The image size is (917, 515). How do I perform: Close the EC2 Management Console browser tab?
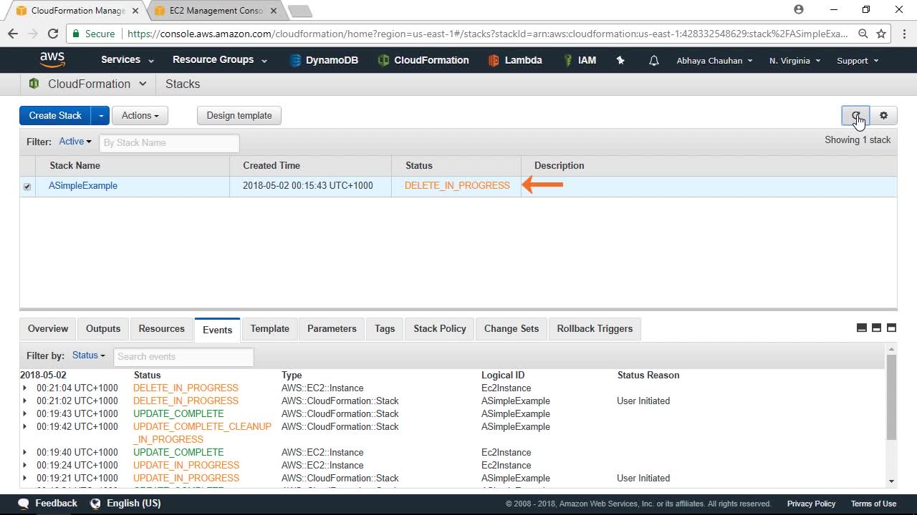pos(273,11)
